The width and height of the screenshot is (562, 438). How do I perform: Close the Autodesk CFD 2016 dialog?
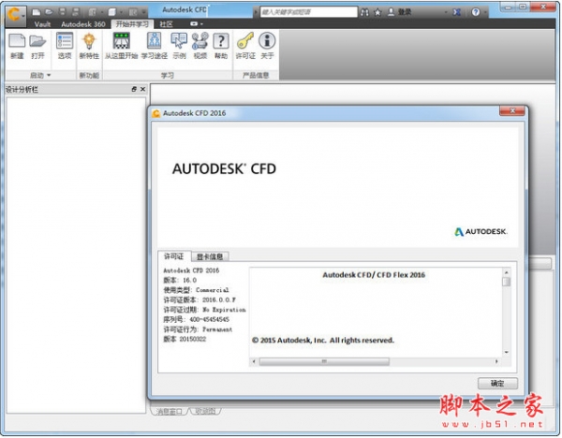point(512,111)
